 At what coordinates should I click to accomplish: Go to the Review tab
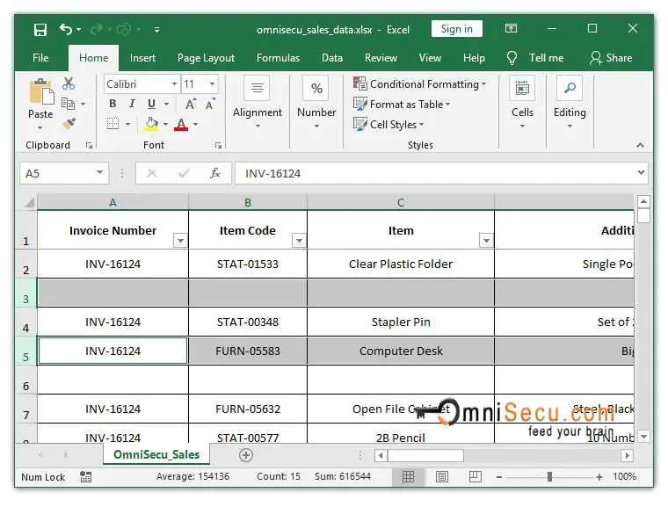(x=381, y=58)
